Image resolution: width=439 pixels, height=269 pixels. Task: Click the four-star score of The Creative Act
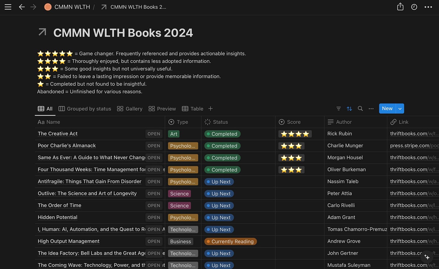(x=295, y=134)
